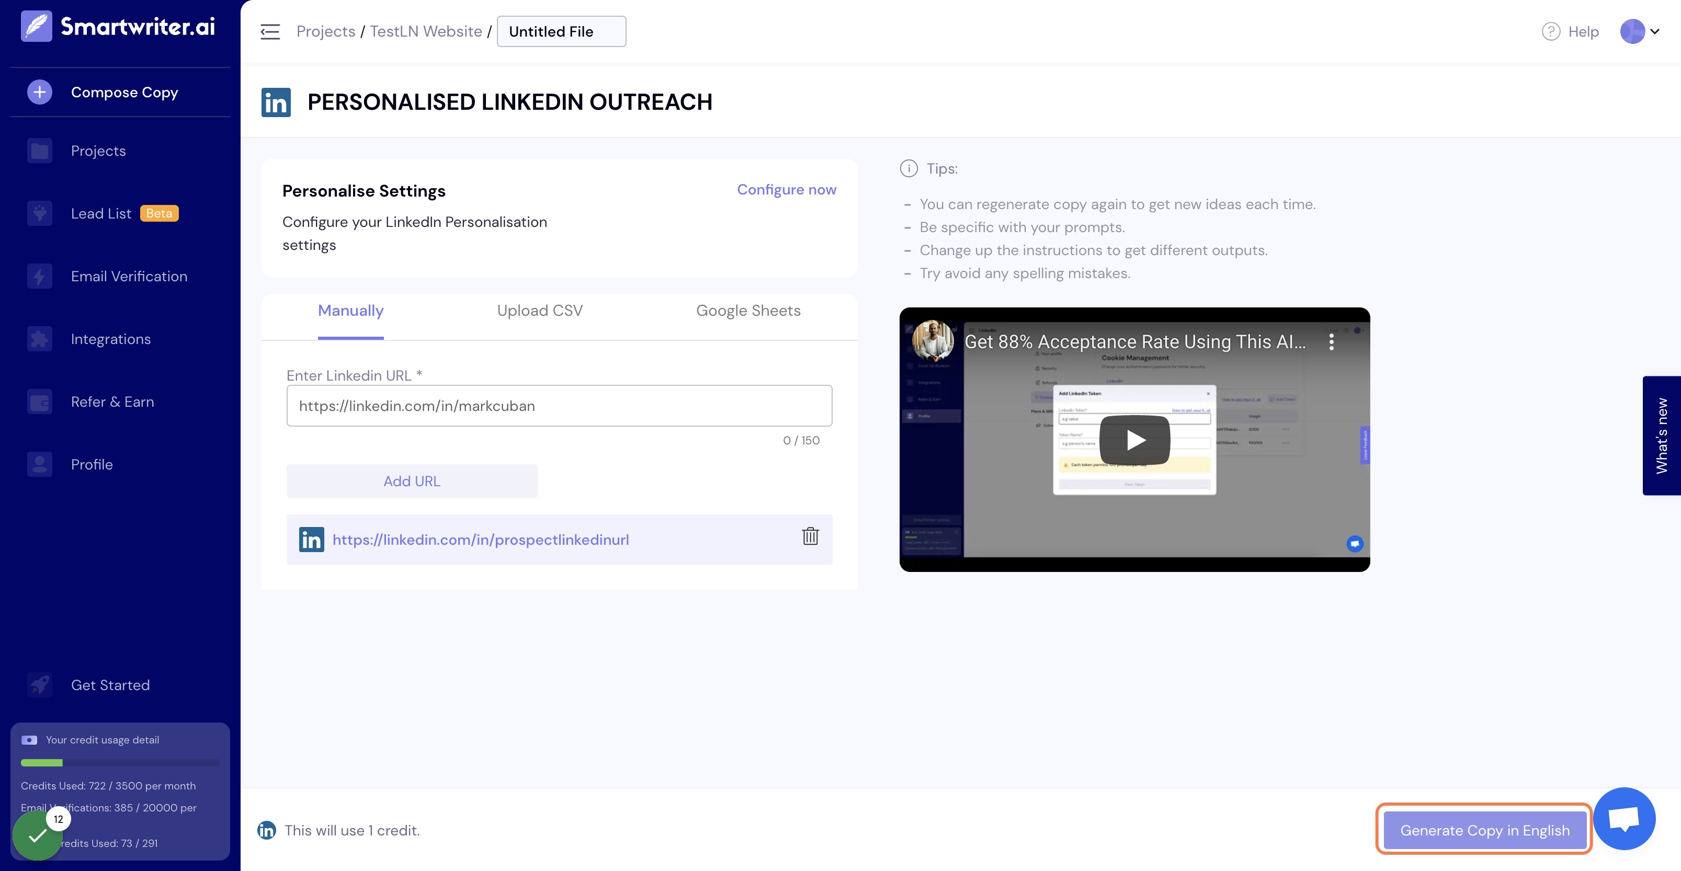Image resolution: width=1681 pixels, height=871 pixels.
Task: Click the Help question mark icon
Action: (x=1551, y=31)
